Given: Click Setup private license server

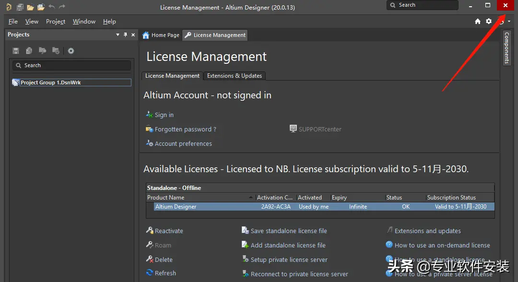Looking at the screenshot, I should click(x=289, y=259).
